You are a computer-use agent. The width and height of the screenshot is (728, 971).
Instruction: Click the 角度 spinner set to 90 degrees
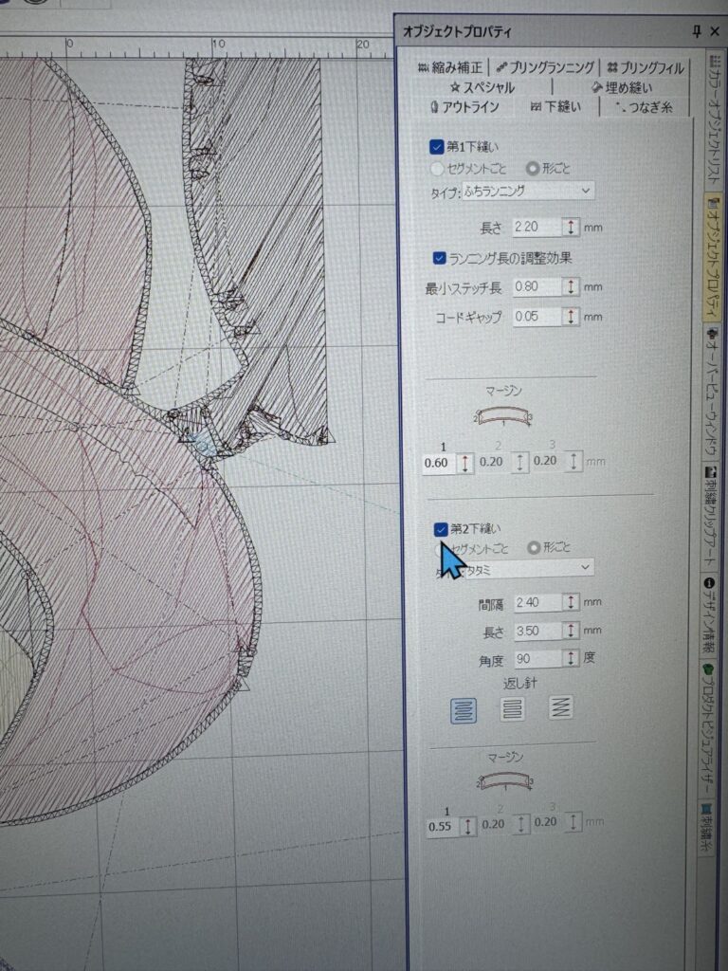pyautogui.click(x=571, y=658)
